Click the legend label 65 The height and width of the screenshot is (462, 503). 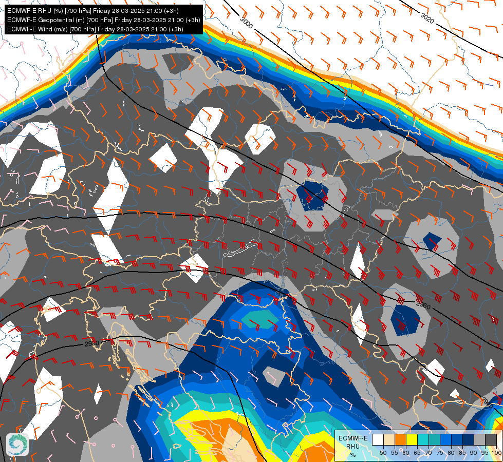417,453
